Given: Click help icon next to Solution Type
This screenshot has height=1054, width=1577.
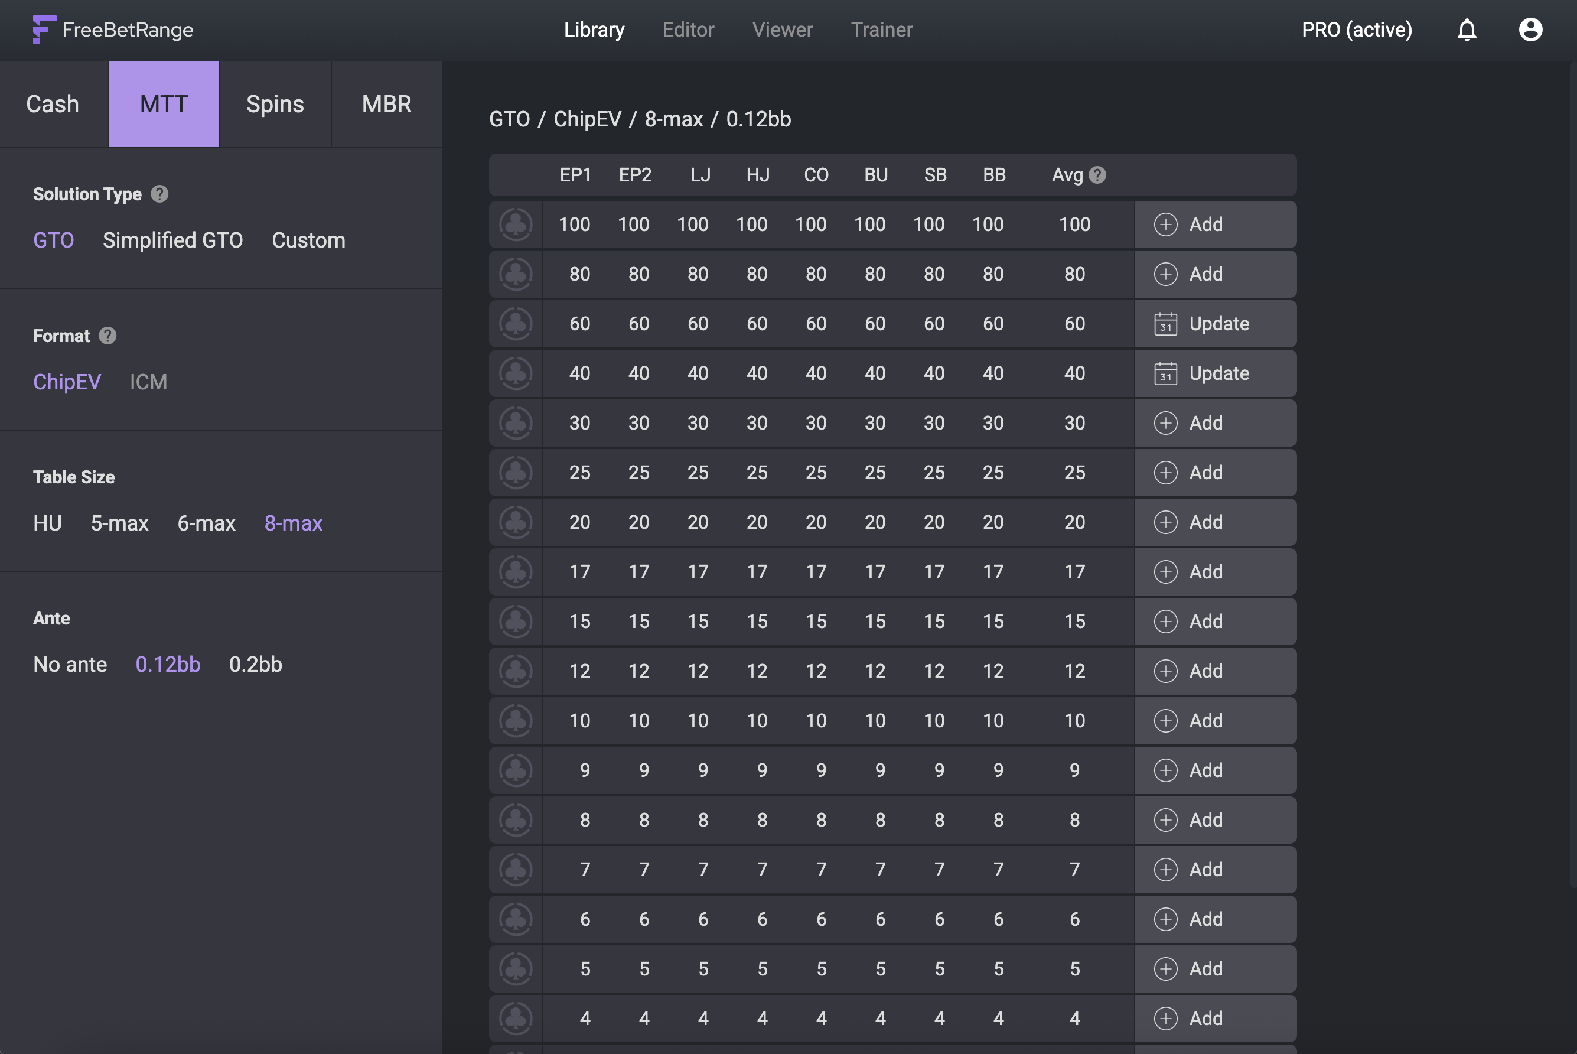Looking at the screenshot, I should pyautogui.click(x=159, y=194).
